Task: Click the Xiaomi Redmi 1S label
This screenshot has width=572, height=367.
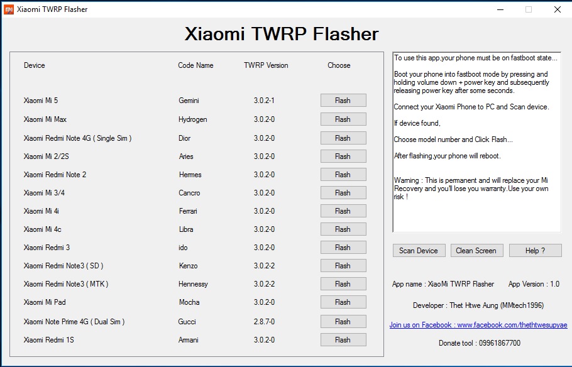Action: [49, 340]
